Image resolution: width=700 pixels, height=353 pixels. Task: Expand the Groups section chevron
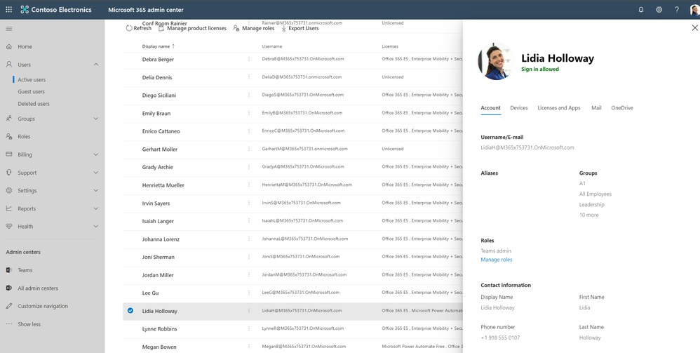(96, 119)
